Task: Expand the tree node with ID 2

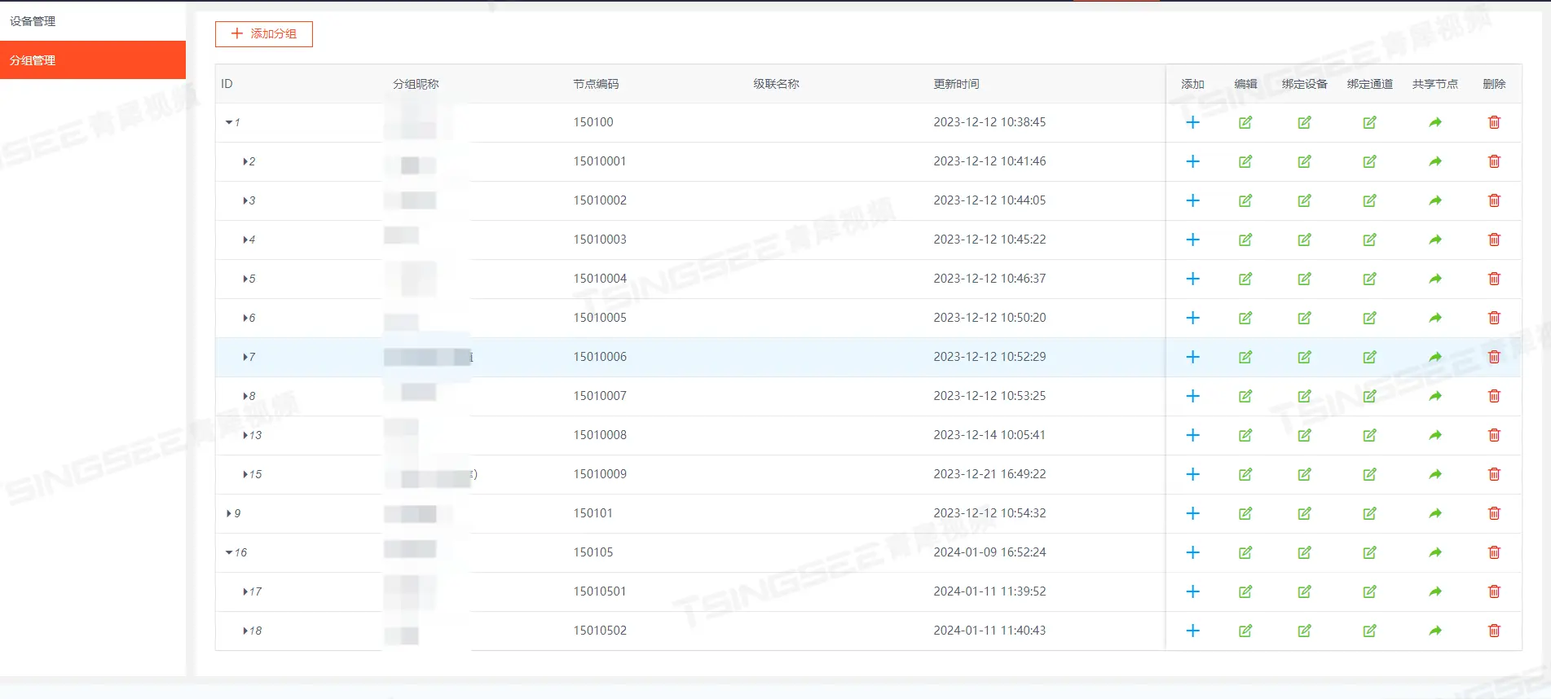Action: [x=245, y=161]
